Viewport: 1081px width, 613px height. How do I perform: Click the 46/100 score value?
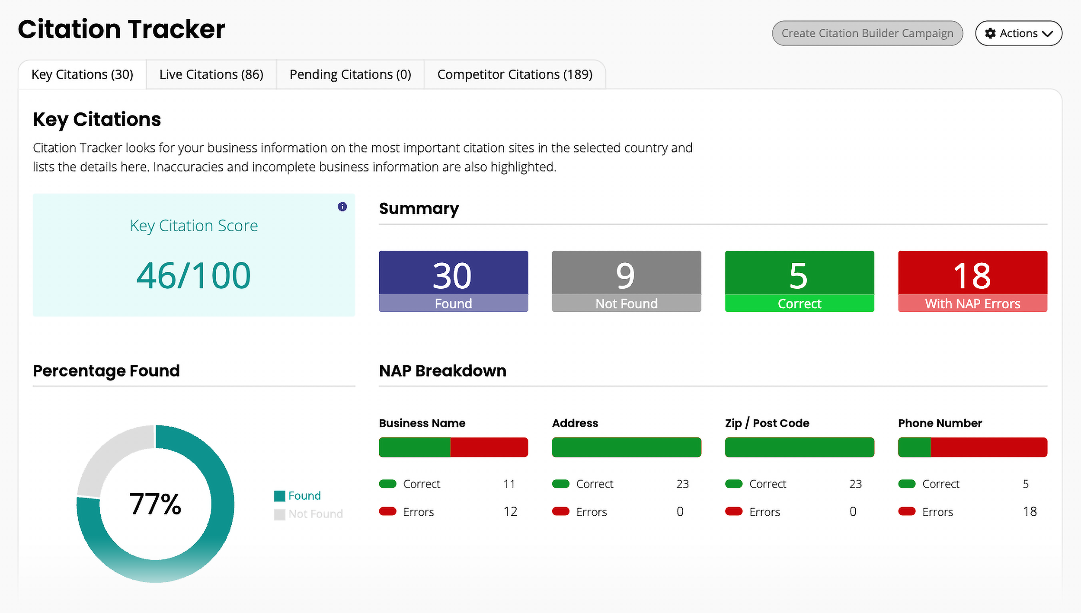[194, 275]
